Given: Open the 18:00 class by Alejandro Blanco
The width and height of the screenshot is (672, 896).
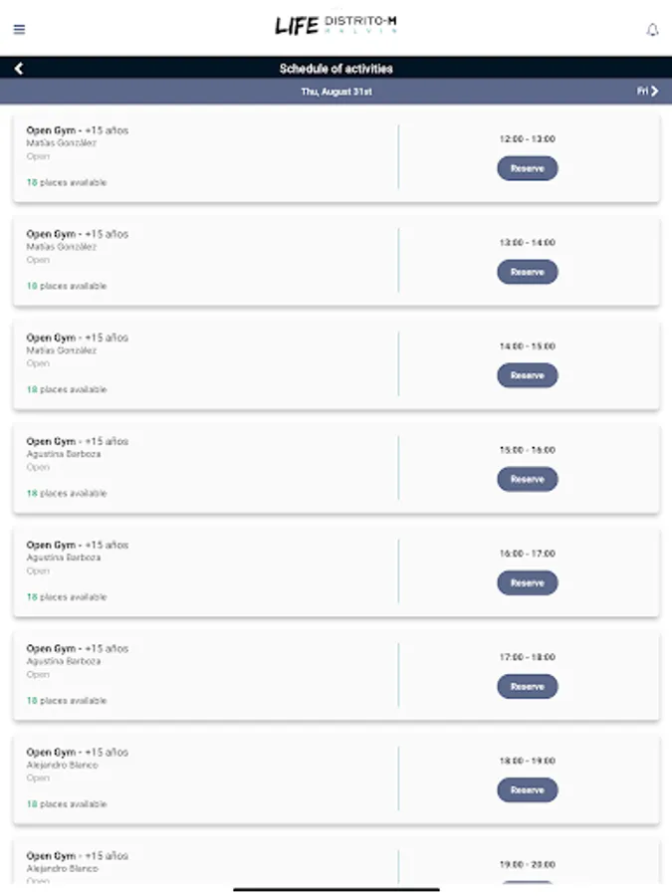Looking at the screenshot, I should click(62, 766).
